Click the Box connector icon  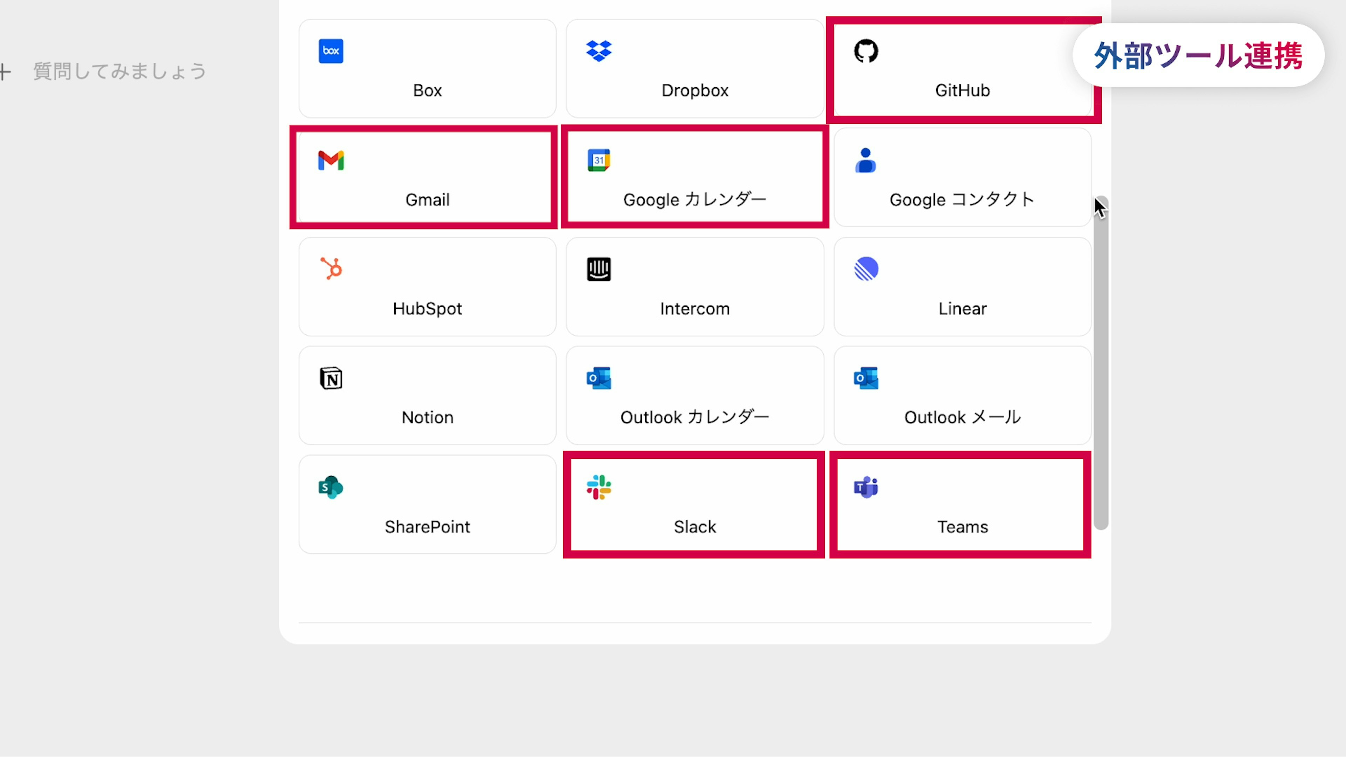point(331,51)
